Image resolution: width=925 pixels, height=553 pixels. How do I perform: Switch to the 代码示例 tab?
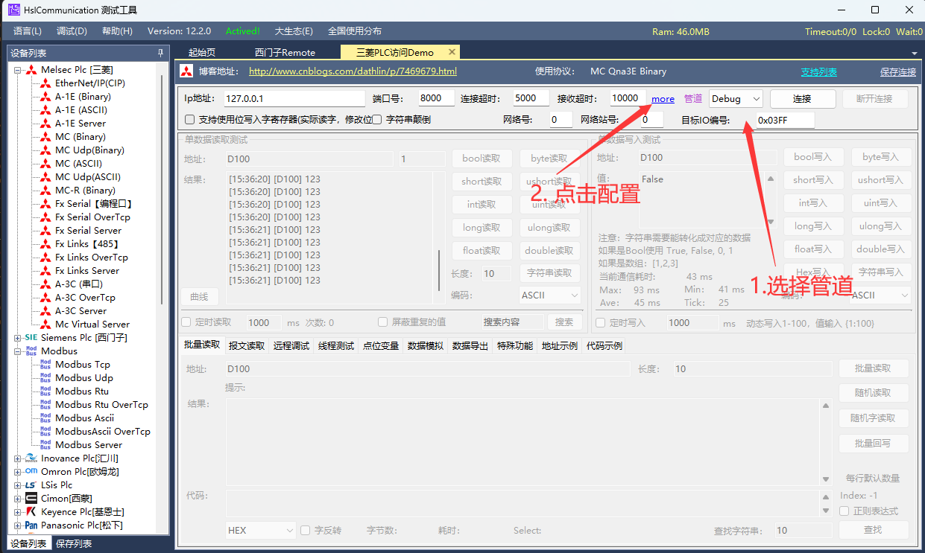point(604,345)
